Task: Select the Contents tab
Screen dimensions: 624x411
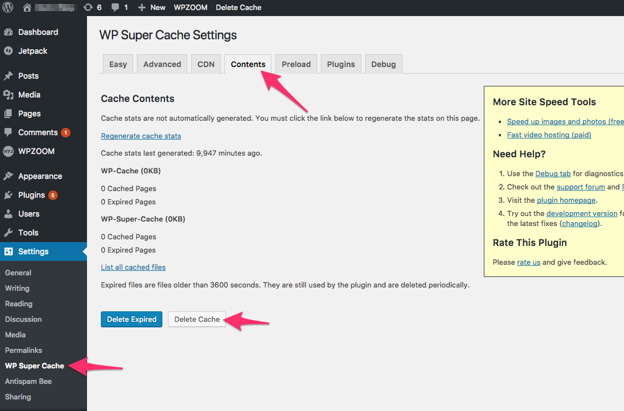Action: [x=248, y=64]
